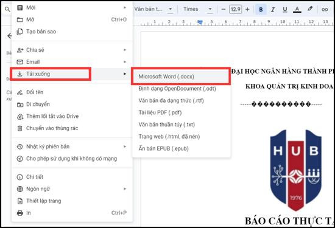Choose Chuyển vào thùng rác entry
The image size is (335, 228).
72,128
